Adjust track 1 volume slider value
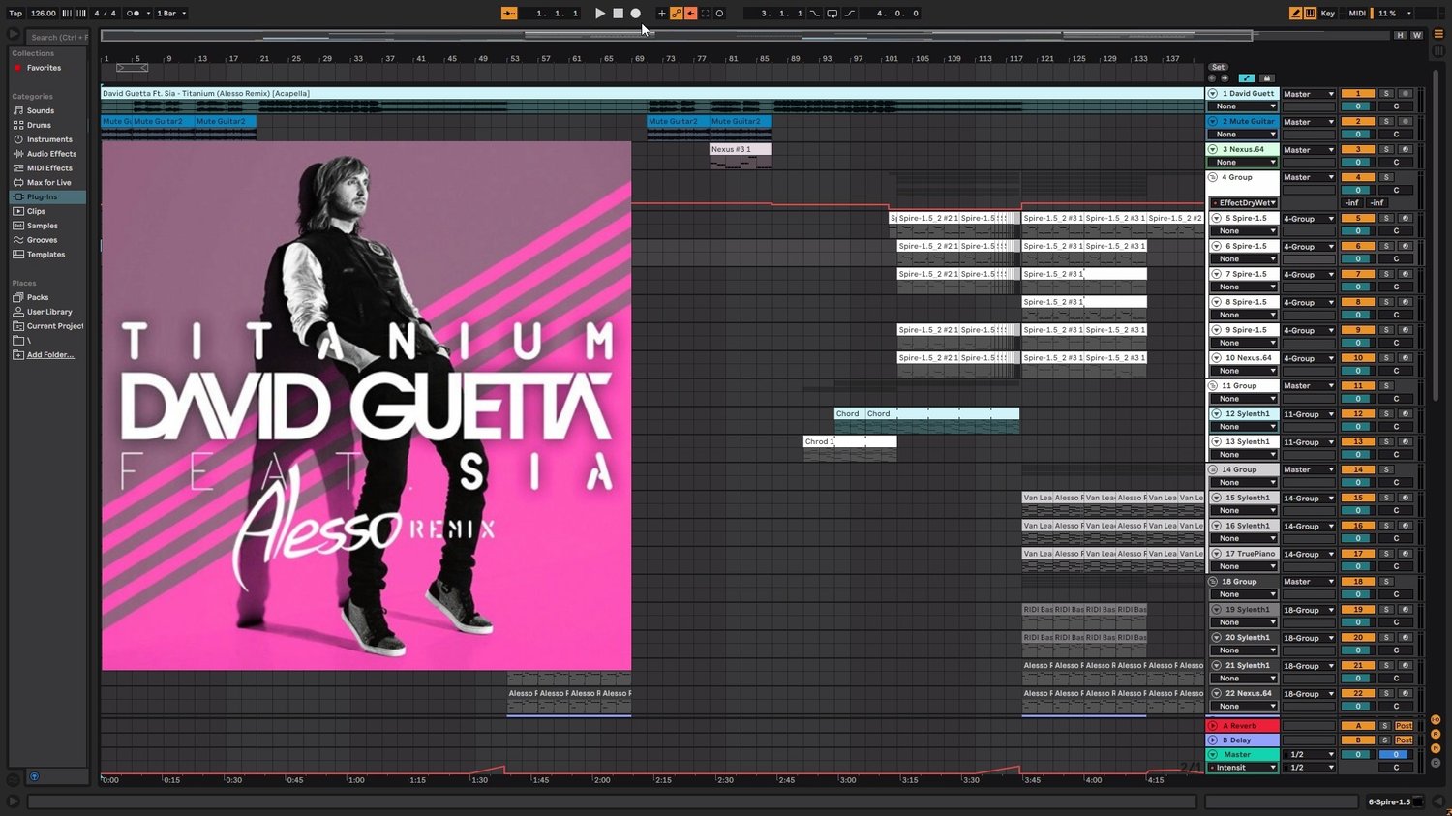 pyautogui.click(x=1358, y=106)
